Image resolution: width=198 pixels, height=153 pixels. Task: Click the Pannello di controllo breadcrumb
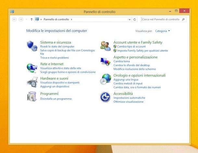56,19
